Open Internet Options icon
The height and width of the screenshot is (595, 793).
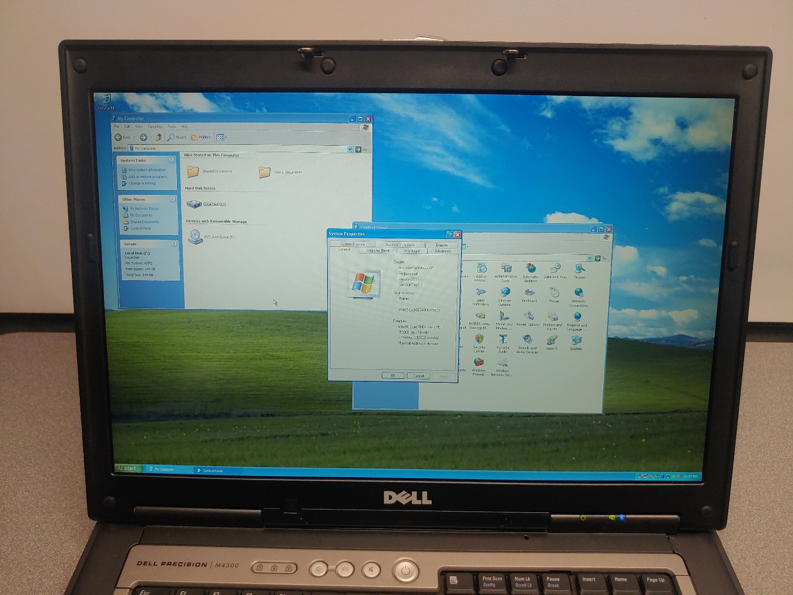504,297
